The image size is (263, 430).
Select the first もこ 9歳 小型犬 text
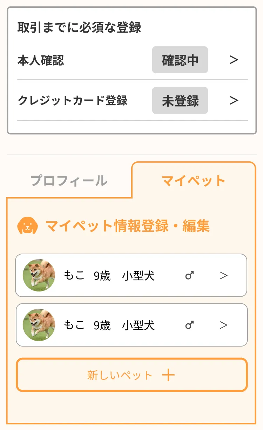(109, 276)
